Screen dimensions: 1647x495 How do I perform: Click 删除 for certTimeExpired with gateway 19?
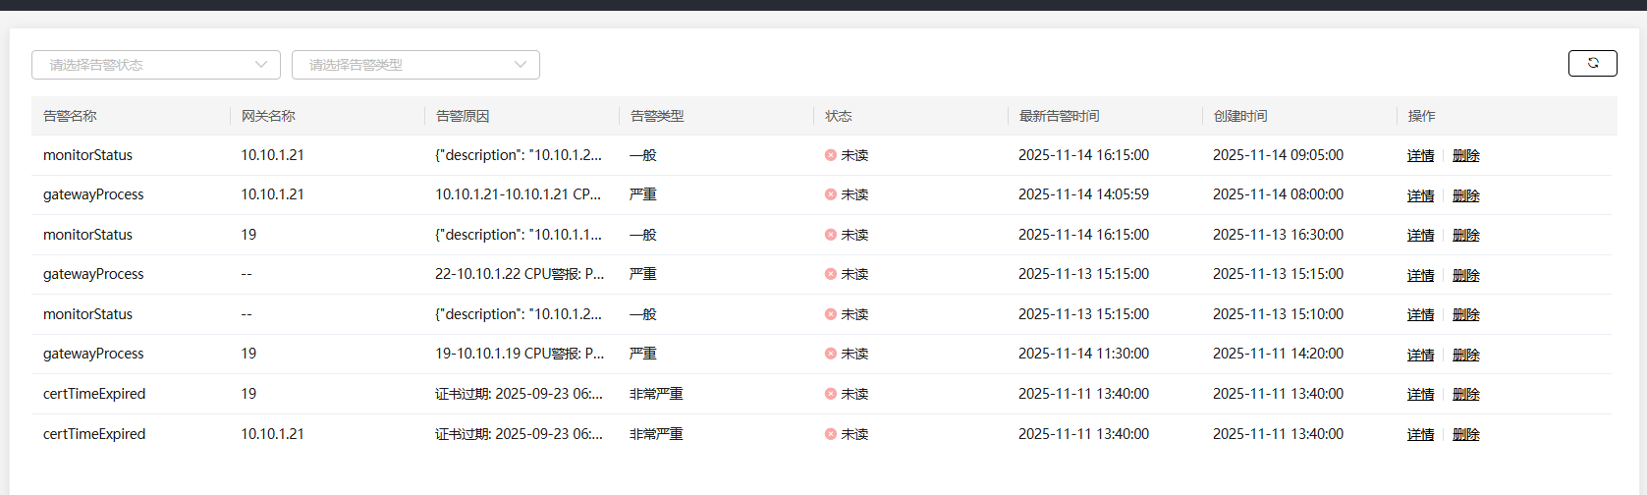point(1465,394)
